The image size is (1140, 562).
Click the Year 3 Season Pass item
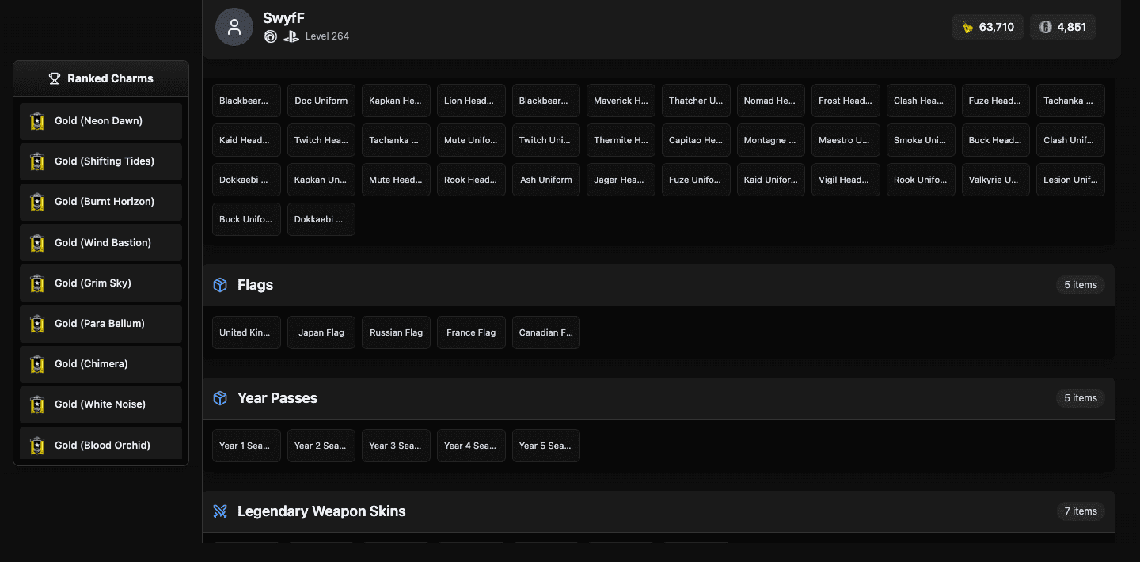396,446
